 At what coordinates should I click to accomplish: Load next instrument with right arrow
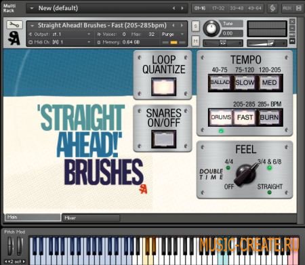tap(182, 25)
